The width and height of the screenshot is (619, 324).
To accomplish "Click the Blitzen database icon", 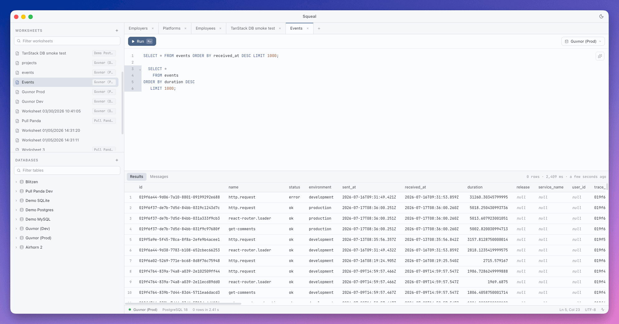I will point(22,182).
